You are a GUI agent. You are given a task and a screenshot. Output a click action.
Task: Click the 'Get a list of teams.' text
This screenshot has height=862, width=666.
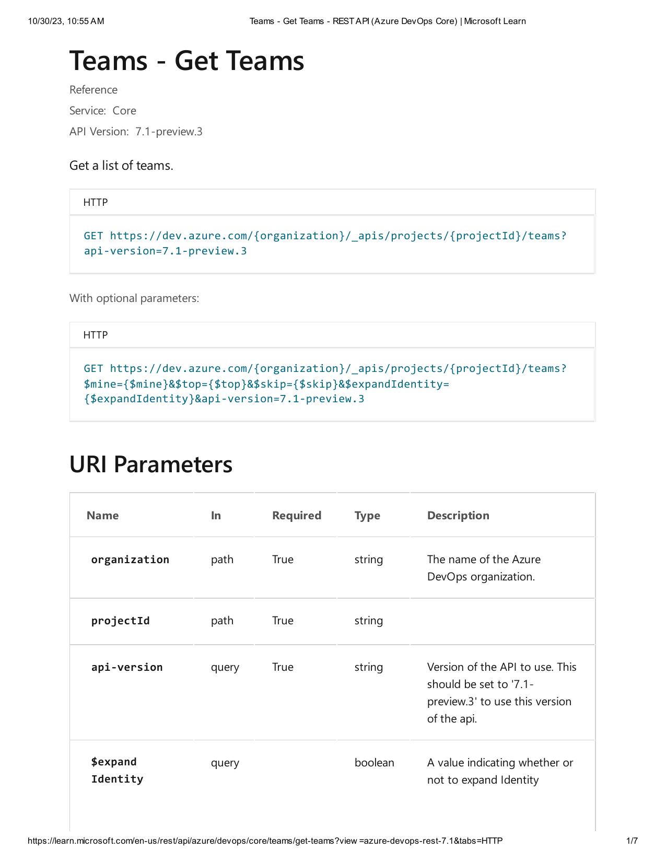coord(121,166)
